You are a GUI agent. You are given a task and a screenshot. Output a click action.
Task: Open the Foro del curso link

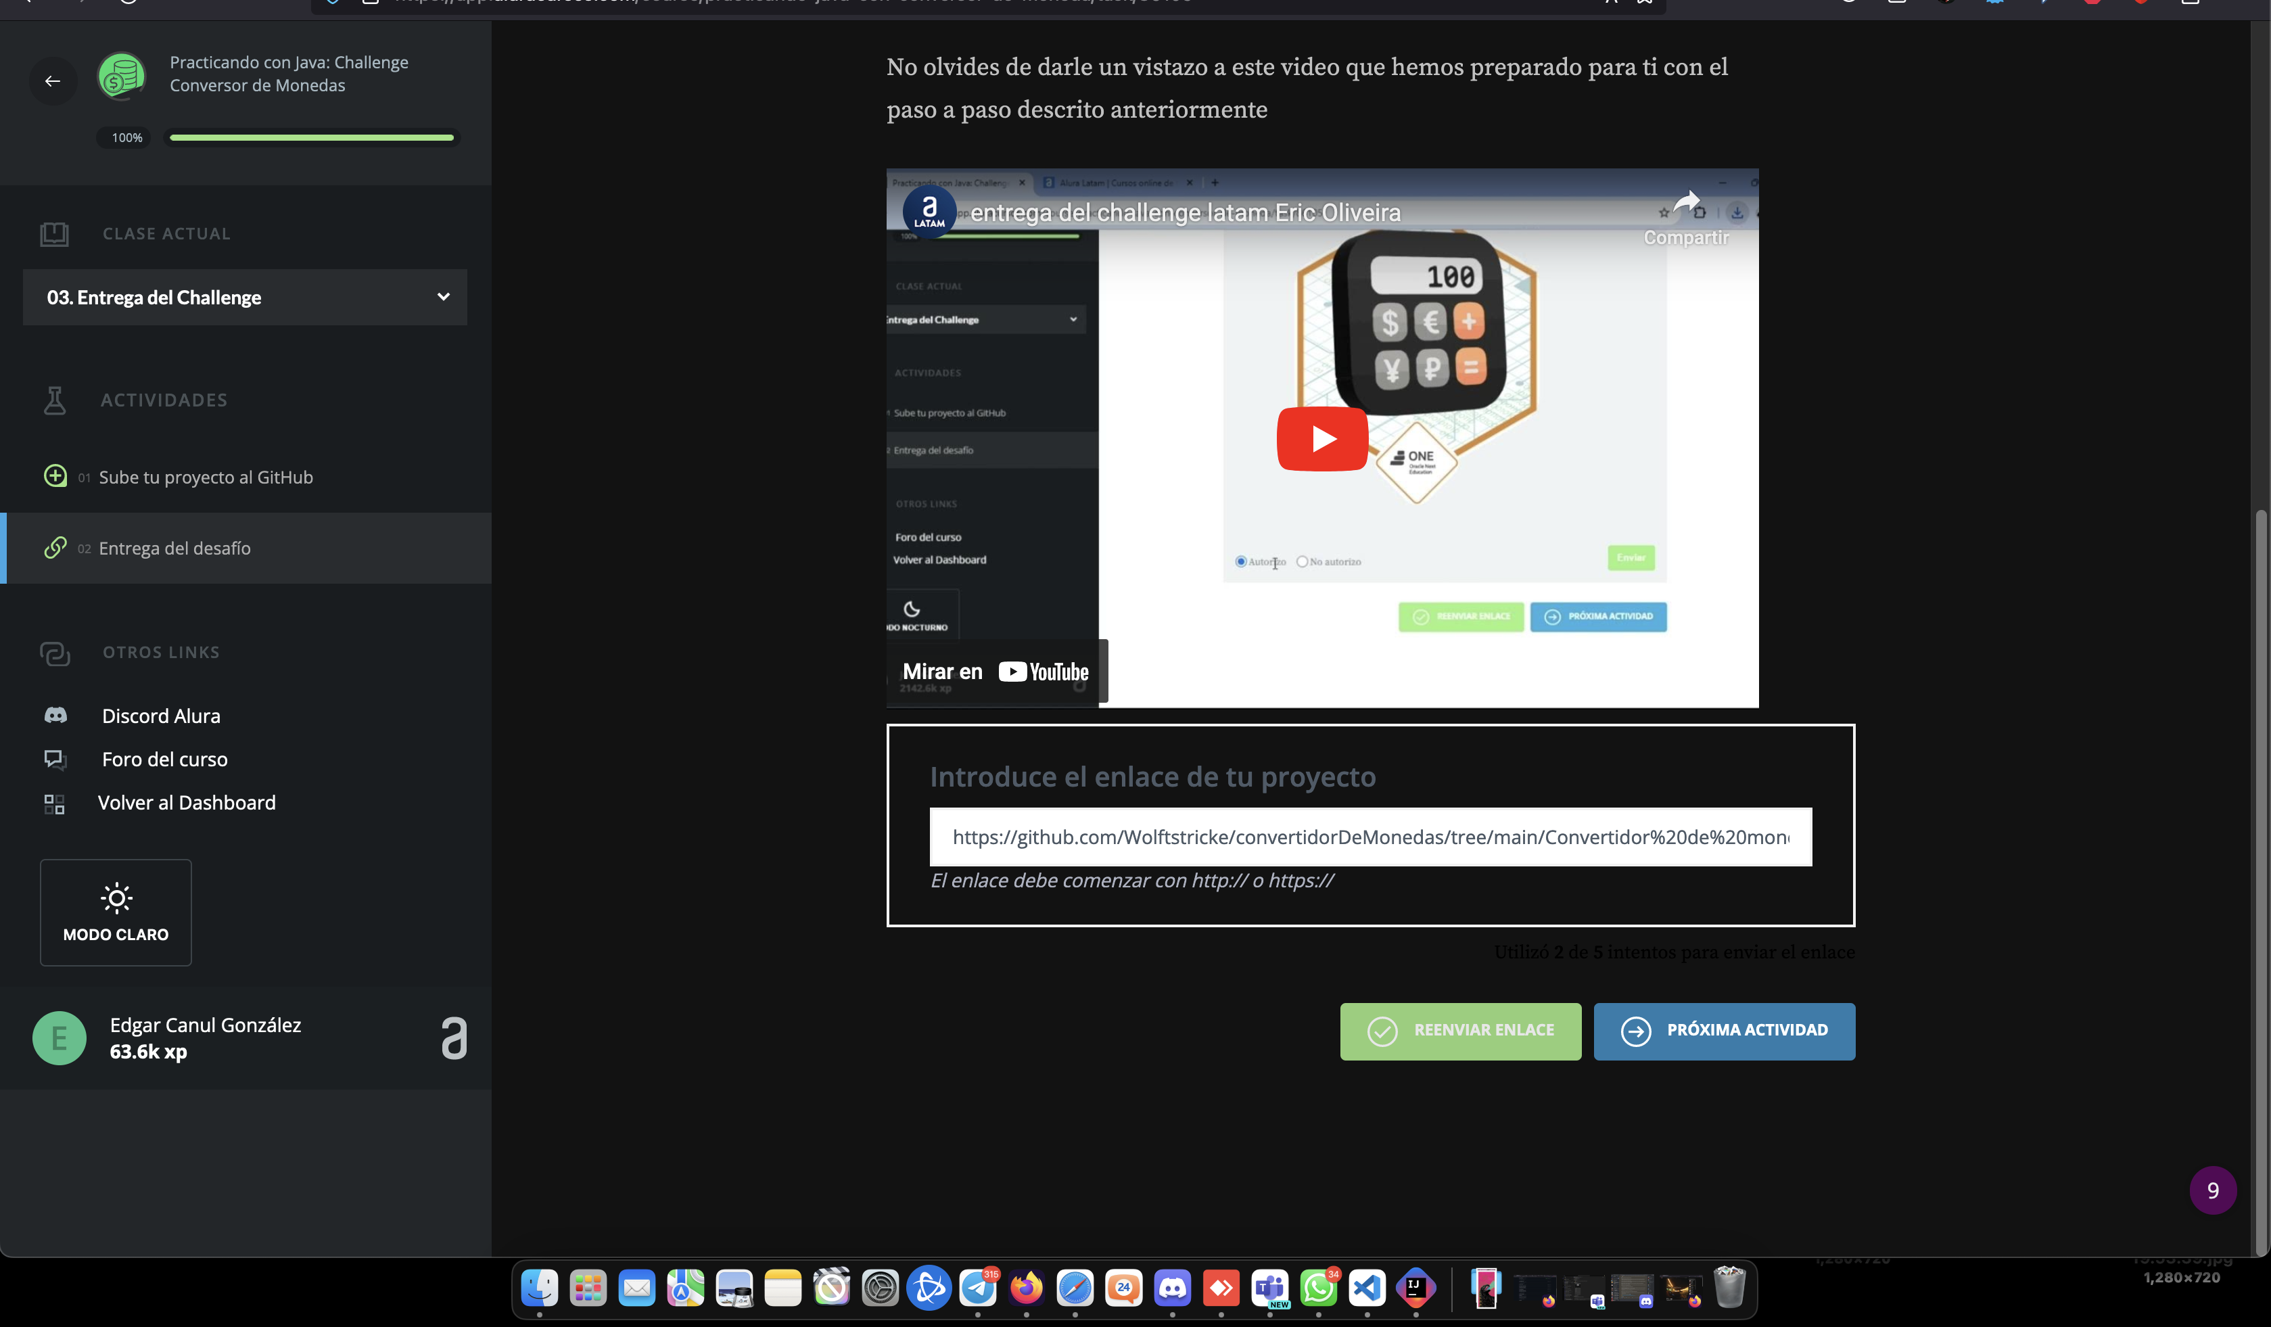pyautogui.click(x=165, y=759)
